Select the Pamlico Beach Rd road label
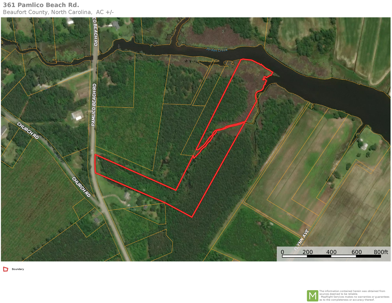This screenshot has height=303, width=392. pyautogui.click(x=93, y=105)
